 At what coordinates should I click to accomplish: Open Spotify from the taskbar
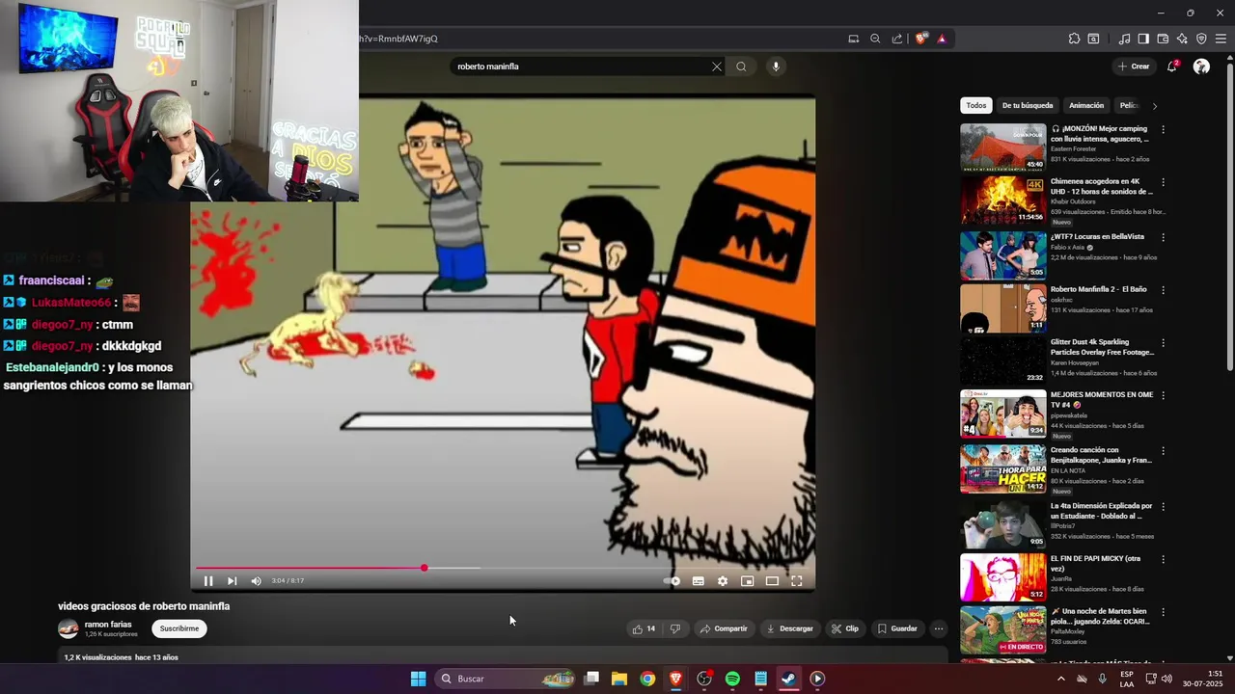(x=732, y=679)
